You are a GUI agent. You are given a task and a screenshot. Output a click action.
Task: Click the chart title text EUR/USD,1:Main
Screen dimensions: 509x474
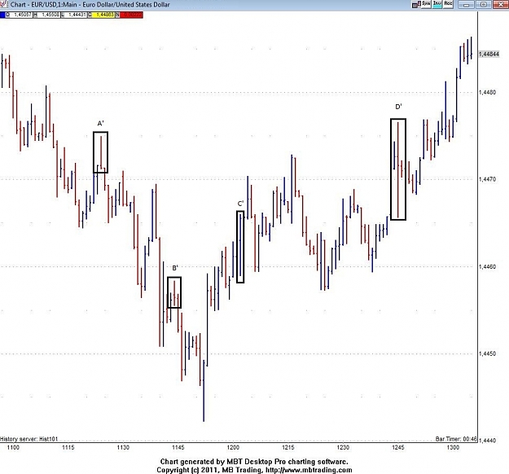[54, 5]
